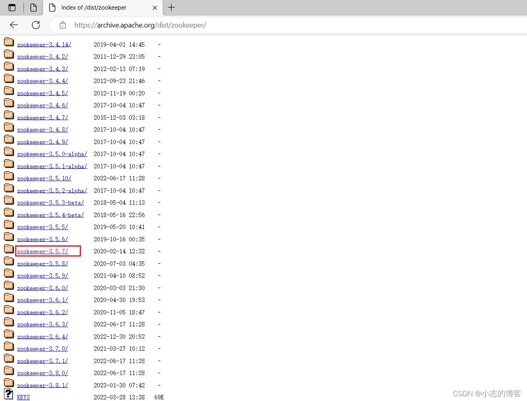
Task: Click the site info lock icon
Action: [63, 25]
